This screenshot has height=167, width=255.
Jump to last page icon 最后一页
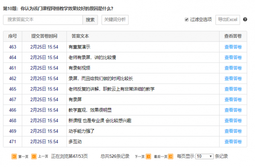(x=171, y=156)
